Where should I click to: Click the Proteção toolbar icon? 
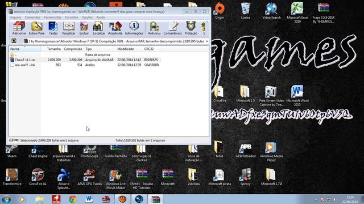point(191,28)
